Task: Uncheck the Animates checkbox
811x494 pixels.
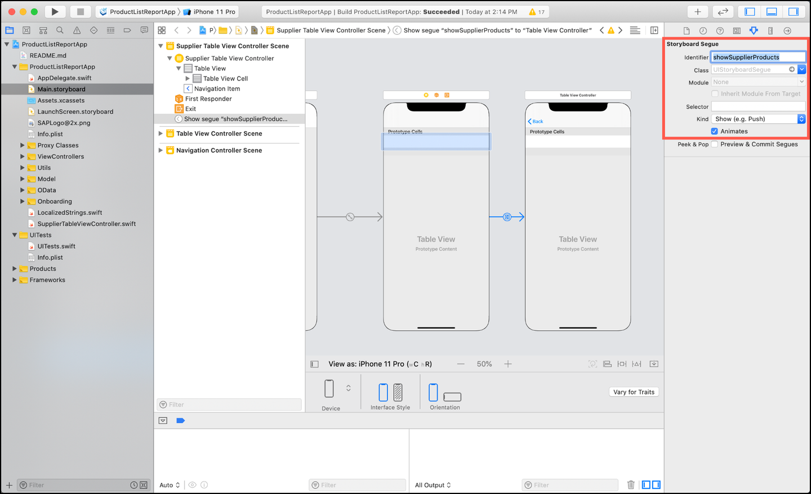Action: coord(714,131)
